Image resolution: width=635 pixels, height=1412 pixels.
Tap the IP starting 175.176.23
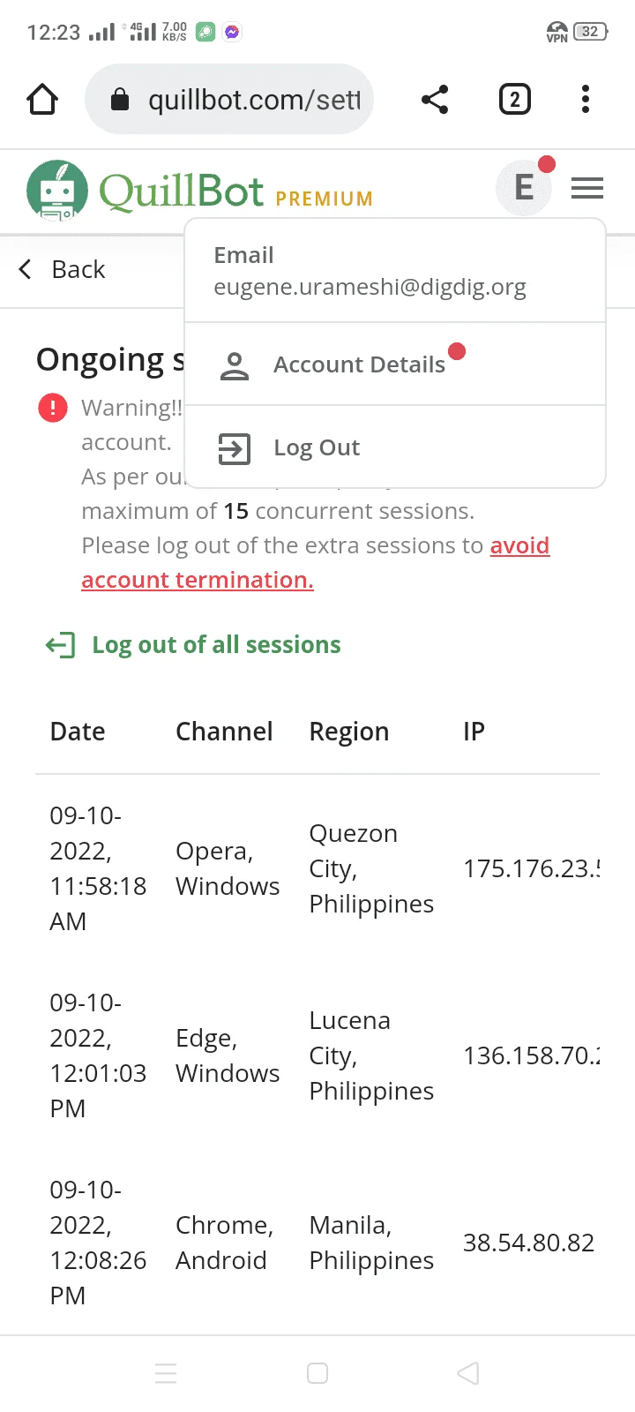click(532, 868)
